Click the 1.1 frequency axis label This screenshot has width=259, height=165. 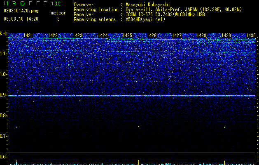3,54
